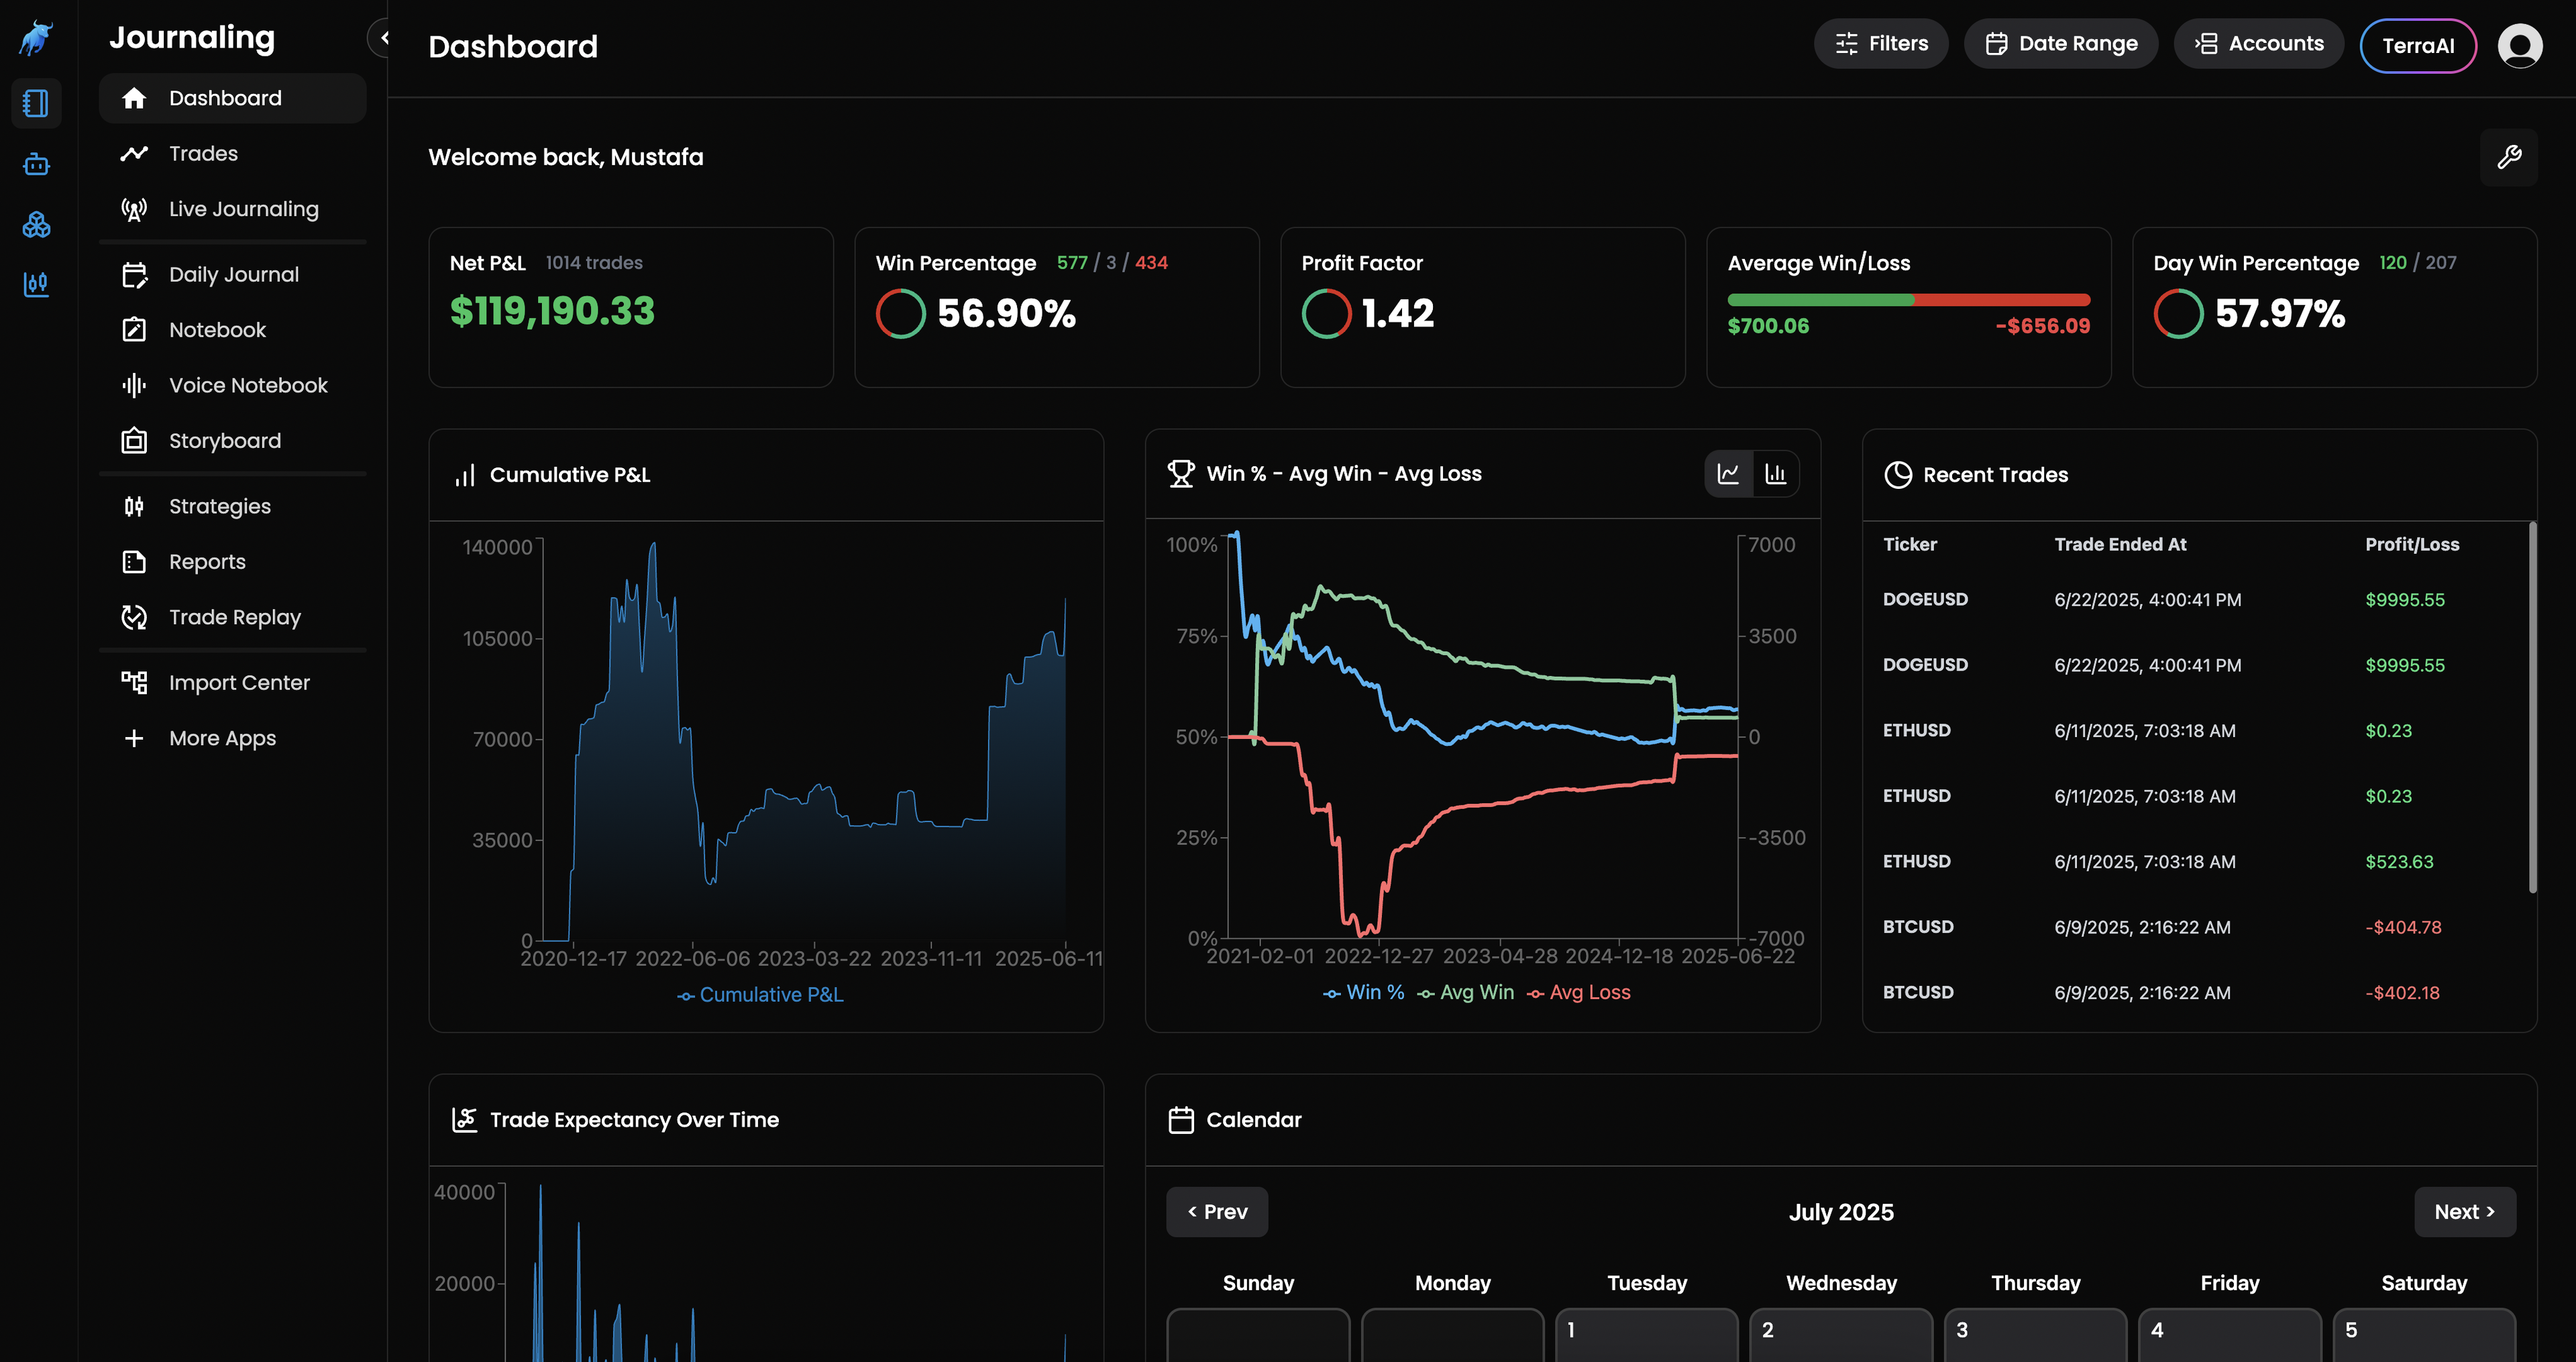Select the Journaling notebook icon in the left rail

36,103
